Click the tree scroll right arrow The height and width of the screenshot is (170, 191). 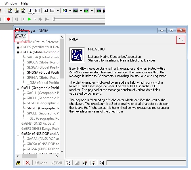(57, 156)
